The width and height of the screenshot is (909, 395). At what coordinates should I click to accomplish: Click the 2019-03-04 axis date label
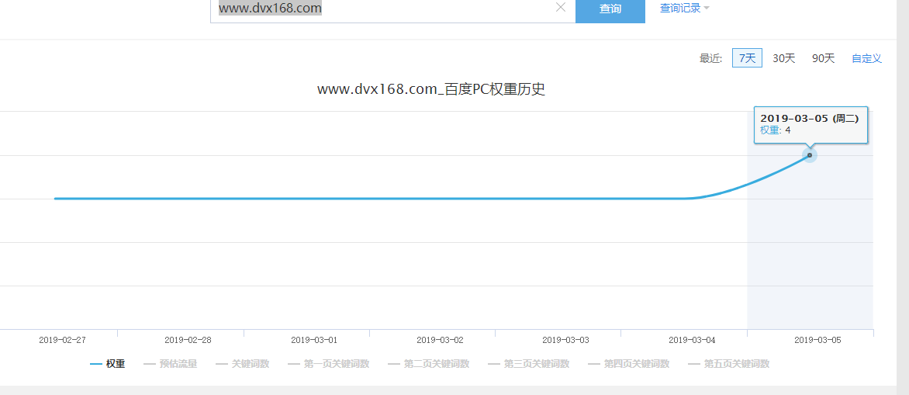click(x=692, y=340)
